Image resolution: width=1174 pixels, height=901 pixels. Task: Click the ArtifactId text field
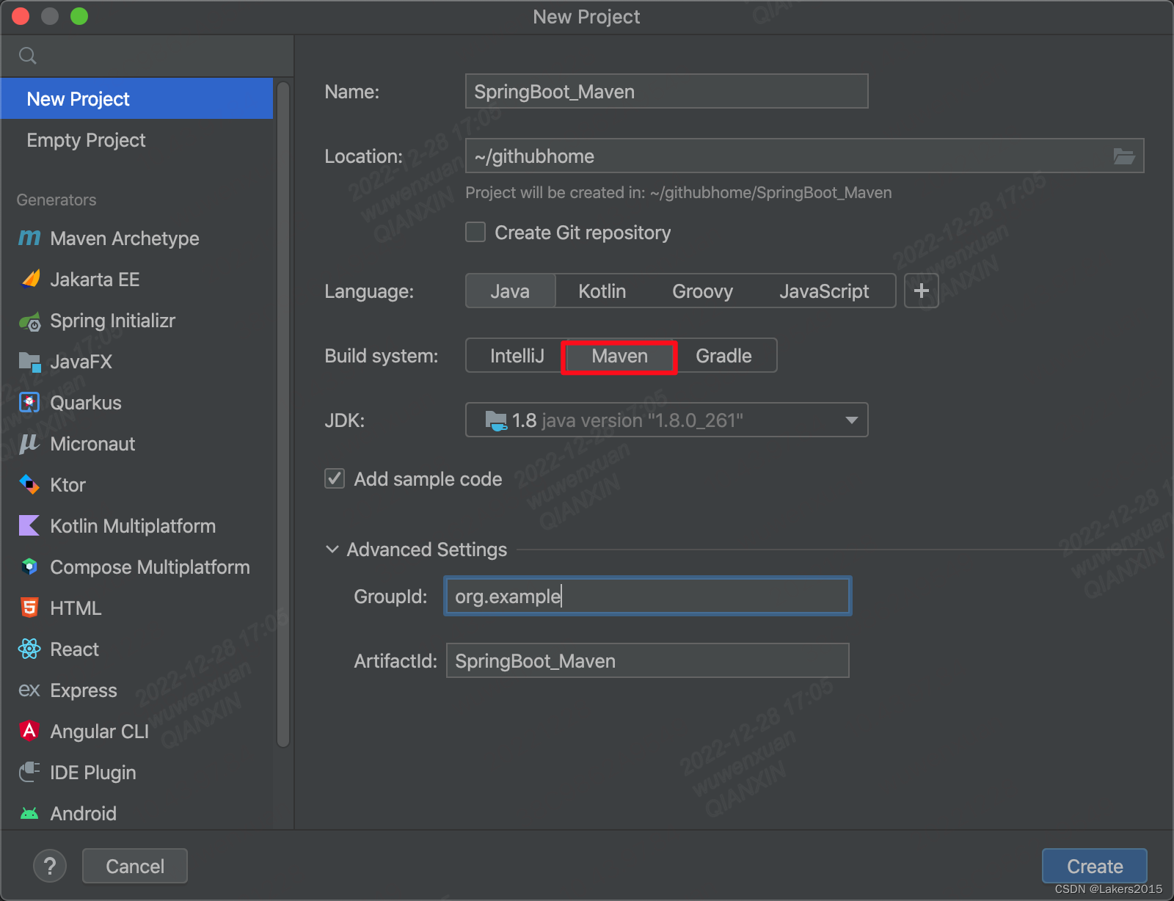[x=647, y=661]
